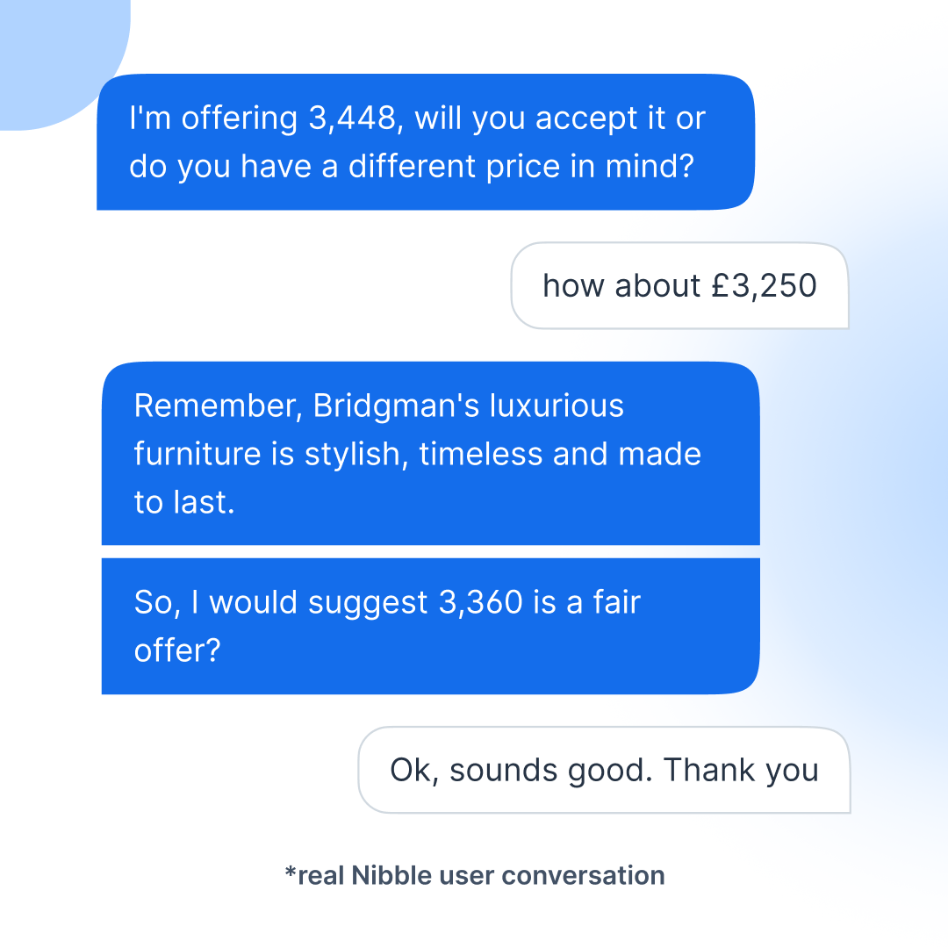The width and height of the screenshot is (948, 948).
Task: Click the £3,250 amount in user reply
Action: pyautogui.click(x=765, y=286)
